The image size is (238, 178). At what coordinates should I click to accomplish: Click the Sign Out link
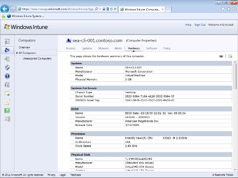click(x=200, y=25)
